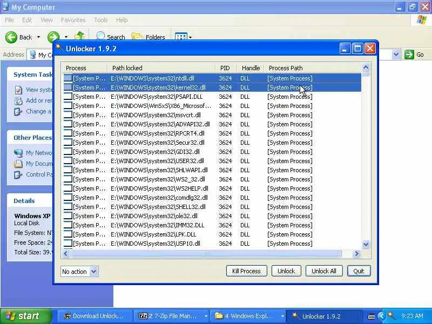The height and width of the screenshot is (324, 432).
Task: Sort by the PID column header
Action: 226,68
